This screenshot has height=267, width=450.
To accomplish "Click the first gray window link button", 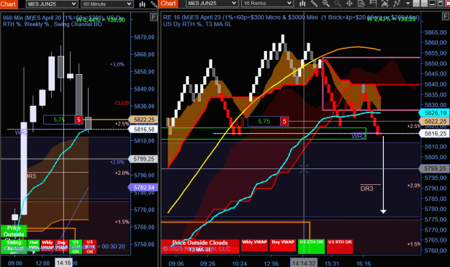I will tap(416, 4).
